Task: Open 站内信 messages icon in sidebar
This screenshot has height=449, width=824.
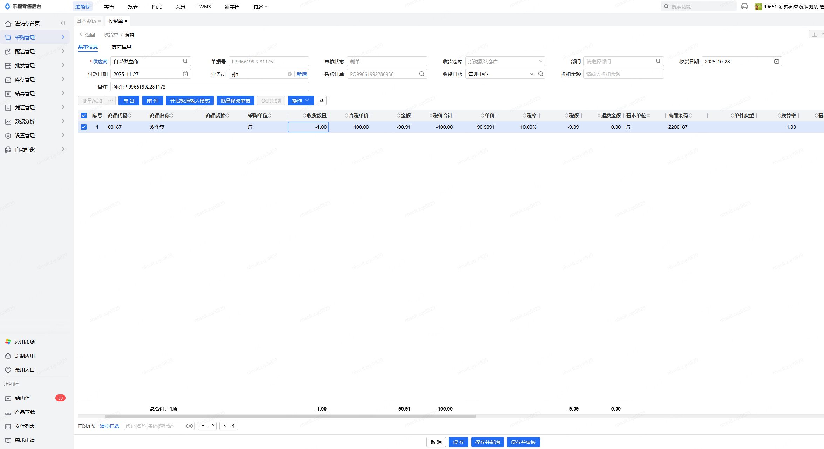Action: pyautogui.click(x=8, y=398)
